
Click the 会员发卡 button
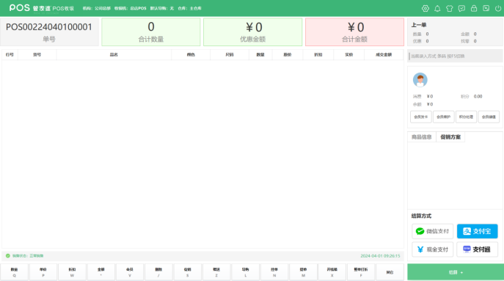click(x=421, y=117)
